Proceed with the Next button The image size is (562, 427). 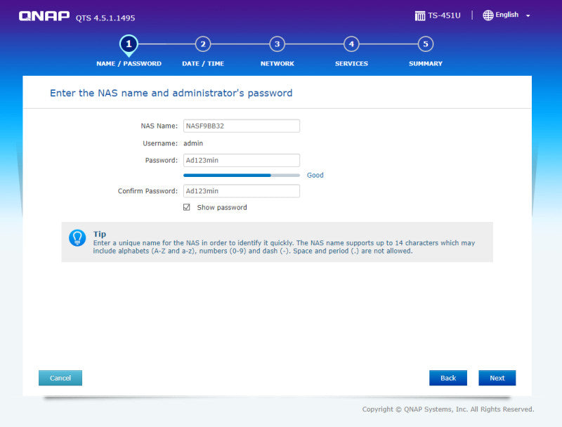(497, 378)
